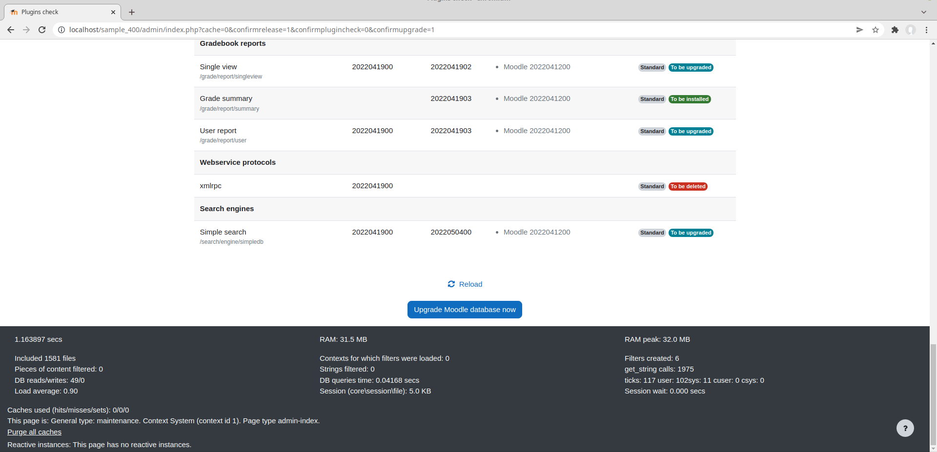Click the Standard badge in User report row
937x452 pixels.
coord(652,131)
